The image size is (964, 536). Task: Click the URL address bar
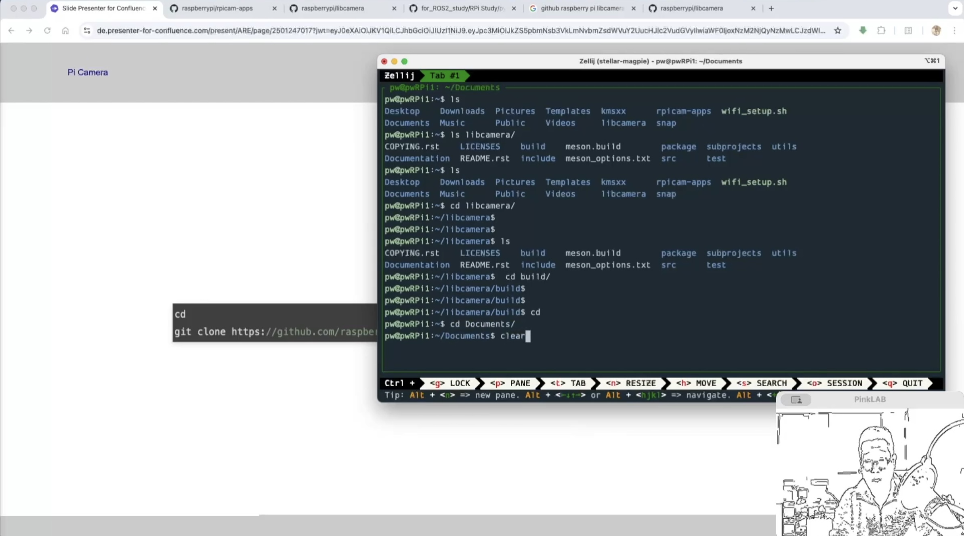(x=460, y=31)
